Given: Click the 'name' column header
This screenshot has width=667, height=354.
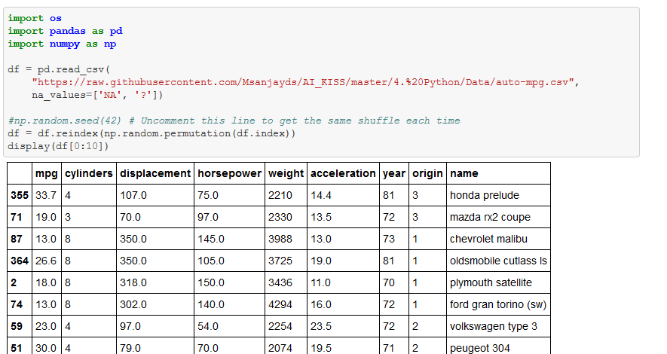Looking at the screenshot, I should (x=498, y=173).
